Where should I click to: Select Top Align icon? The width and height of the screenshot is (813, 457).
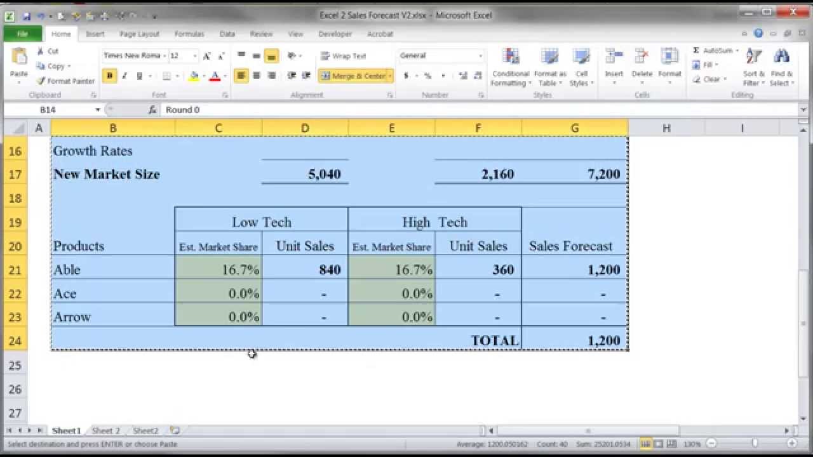(241, 56)
